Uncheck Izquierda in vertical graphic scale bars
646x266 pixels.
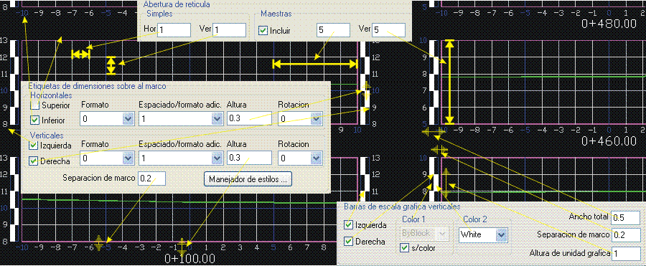tap(349, 225)
